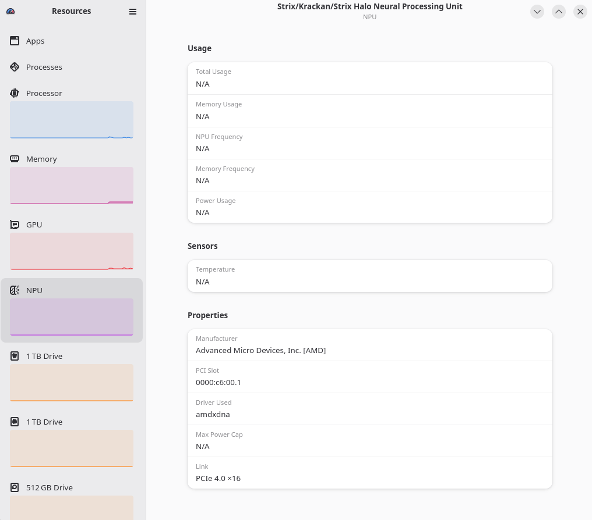The width and height of the screenshot is (592, 520).
Task: Open the second 1 TB Drive label
Action: tap(44, 422)
